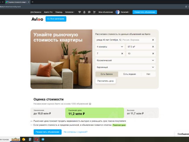
Task: Expand the 4 комнаты dropdown
Action: coord(110,47)
